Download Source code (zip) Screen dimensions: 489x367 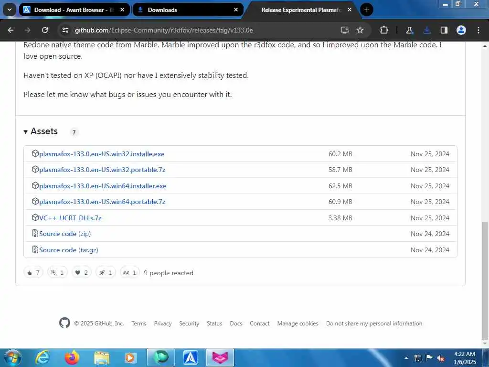65,234
